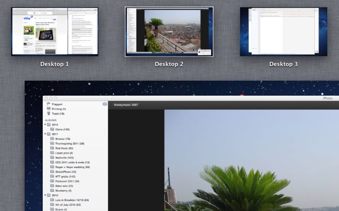The width and height of the screenshot is (339, 211).
Task: Switch to the Desktop 3 space thumbnail
Action: click(284, 32)
